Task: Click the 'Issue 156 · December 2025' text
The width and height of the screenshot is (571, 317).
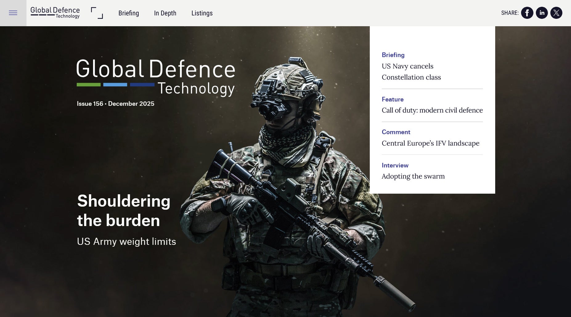Action: (x=116, y=104)
